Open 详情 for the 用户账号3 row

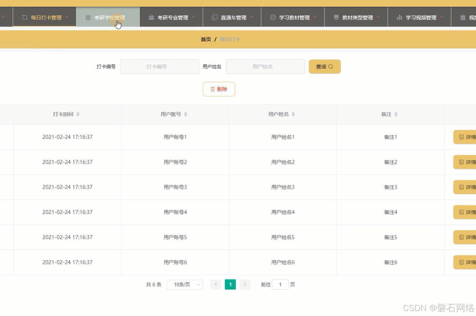465,187
